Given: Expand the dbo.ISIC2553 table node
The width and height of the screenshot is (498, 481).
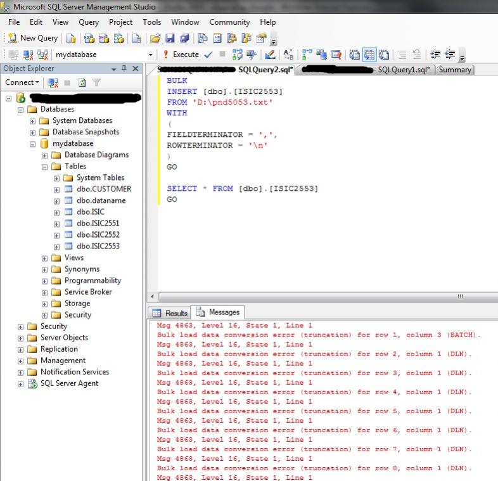Looking at the screenshot, I should point(57,247).
